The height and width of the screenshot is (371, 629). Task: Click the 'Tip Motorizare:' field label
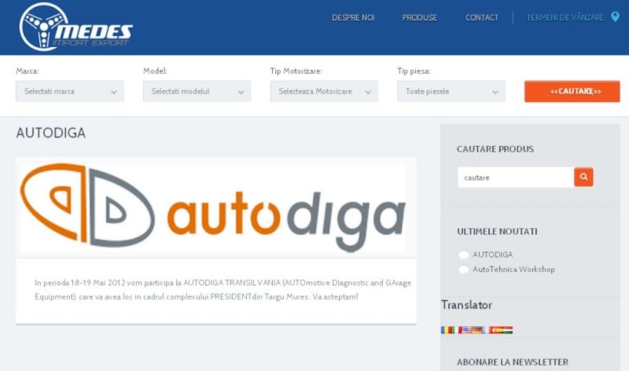[x=296, y=71]
